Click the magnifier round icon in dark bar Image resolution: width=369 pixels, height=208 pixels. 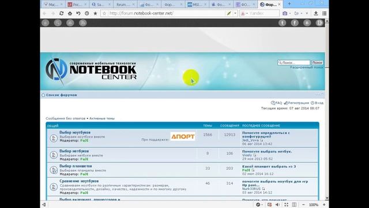coord(58,23)
